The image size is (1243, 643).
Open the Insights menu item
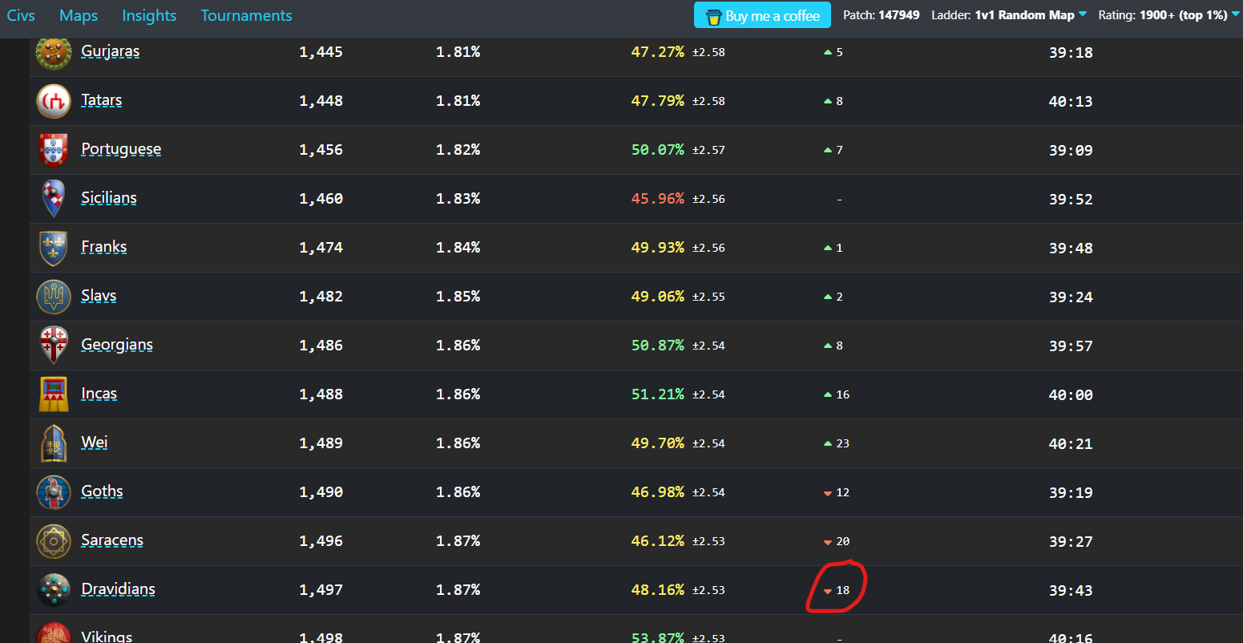[x=149, y=16]
